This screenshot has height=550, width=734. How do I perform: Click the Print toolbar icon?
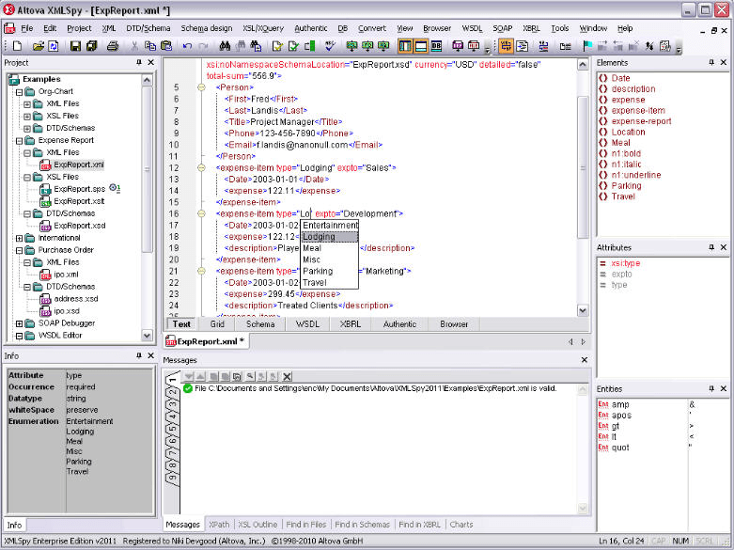point(113,46)
